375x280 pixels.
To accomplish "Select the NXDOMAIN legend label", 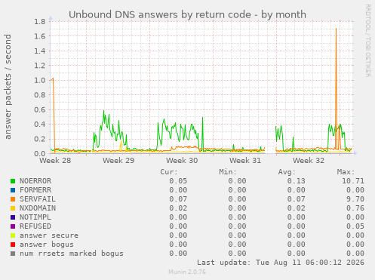I will point(38,208).
